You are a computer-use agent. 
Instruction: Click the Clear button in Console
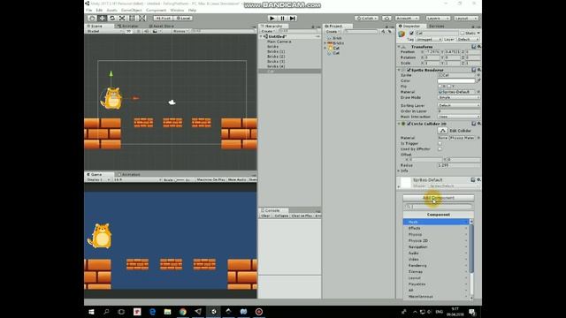(265, 216)
